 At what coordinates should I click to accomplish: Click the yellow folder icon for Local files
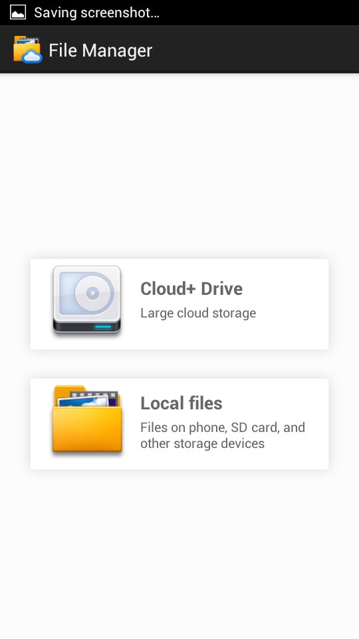[x=86, y=420]
